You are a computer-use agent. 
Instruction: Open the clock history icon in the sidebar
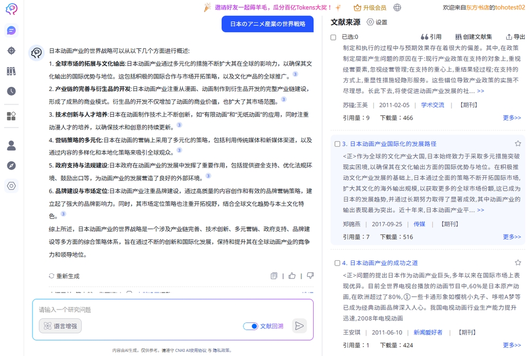[11, 91]
